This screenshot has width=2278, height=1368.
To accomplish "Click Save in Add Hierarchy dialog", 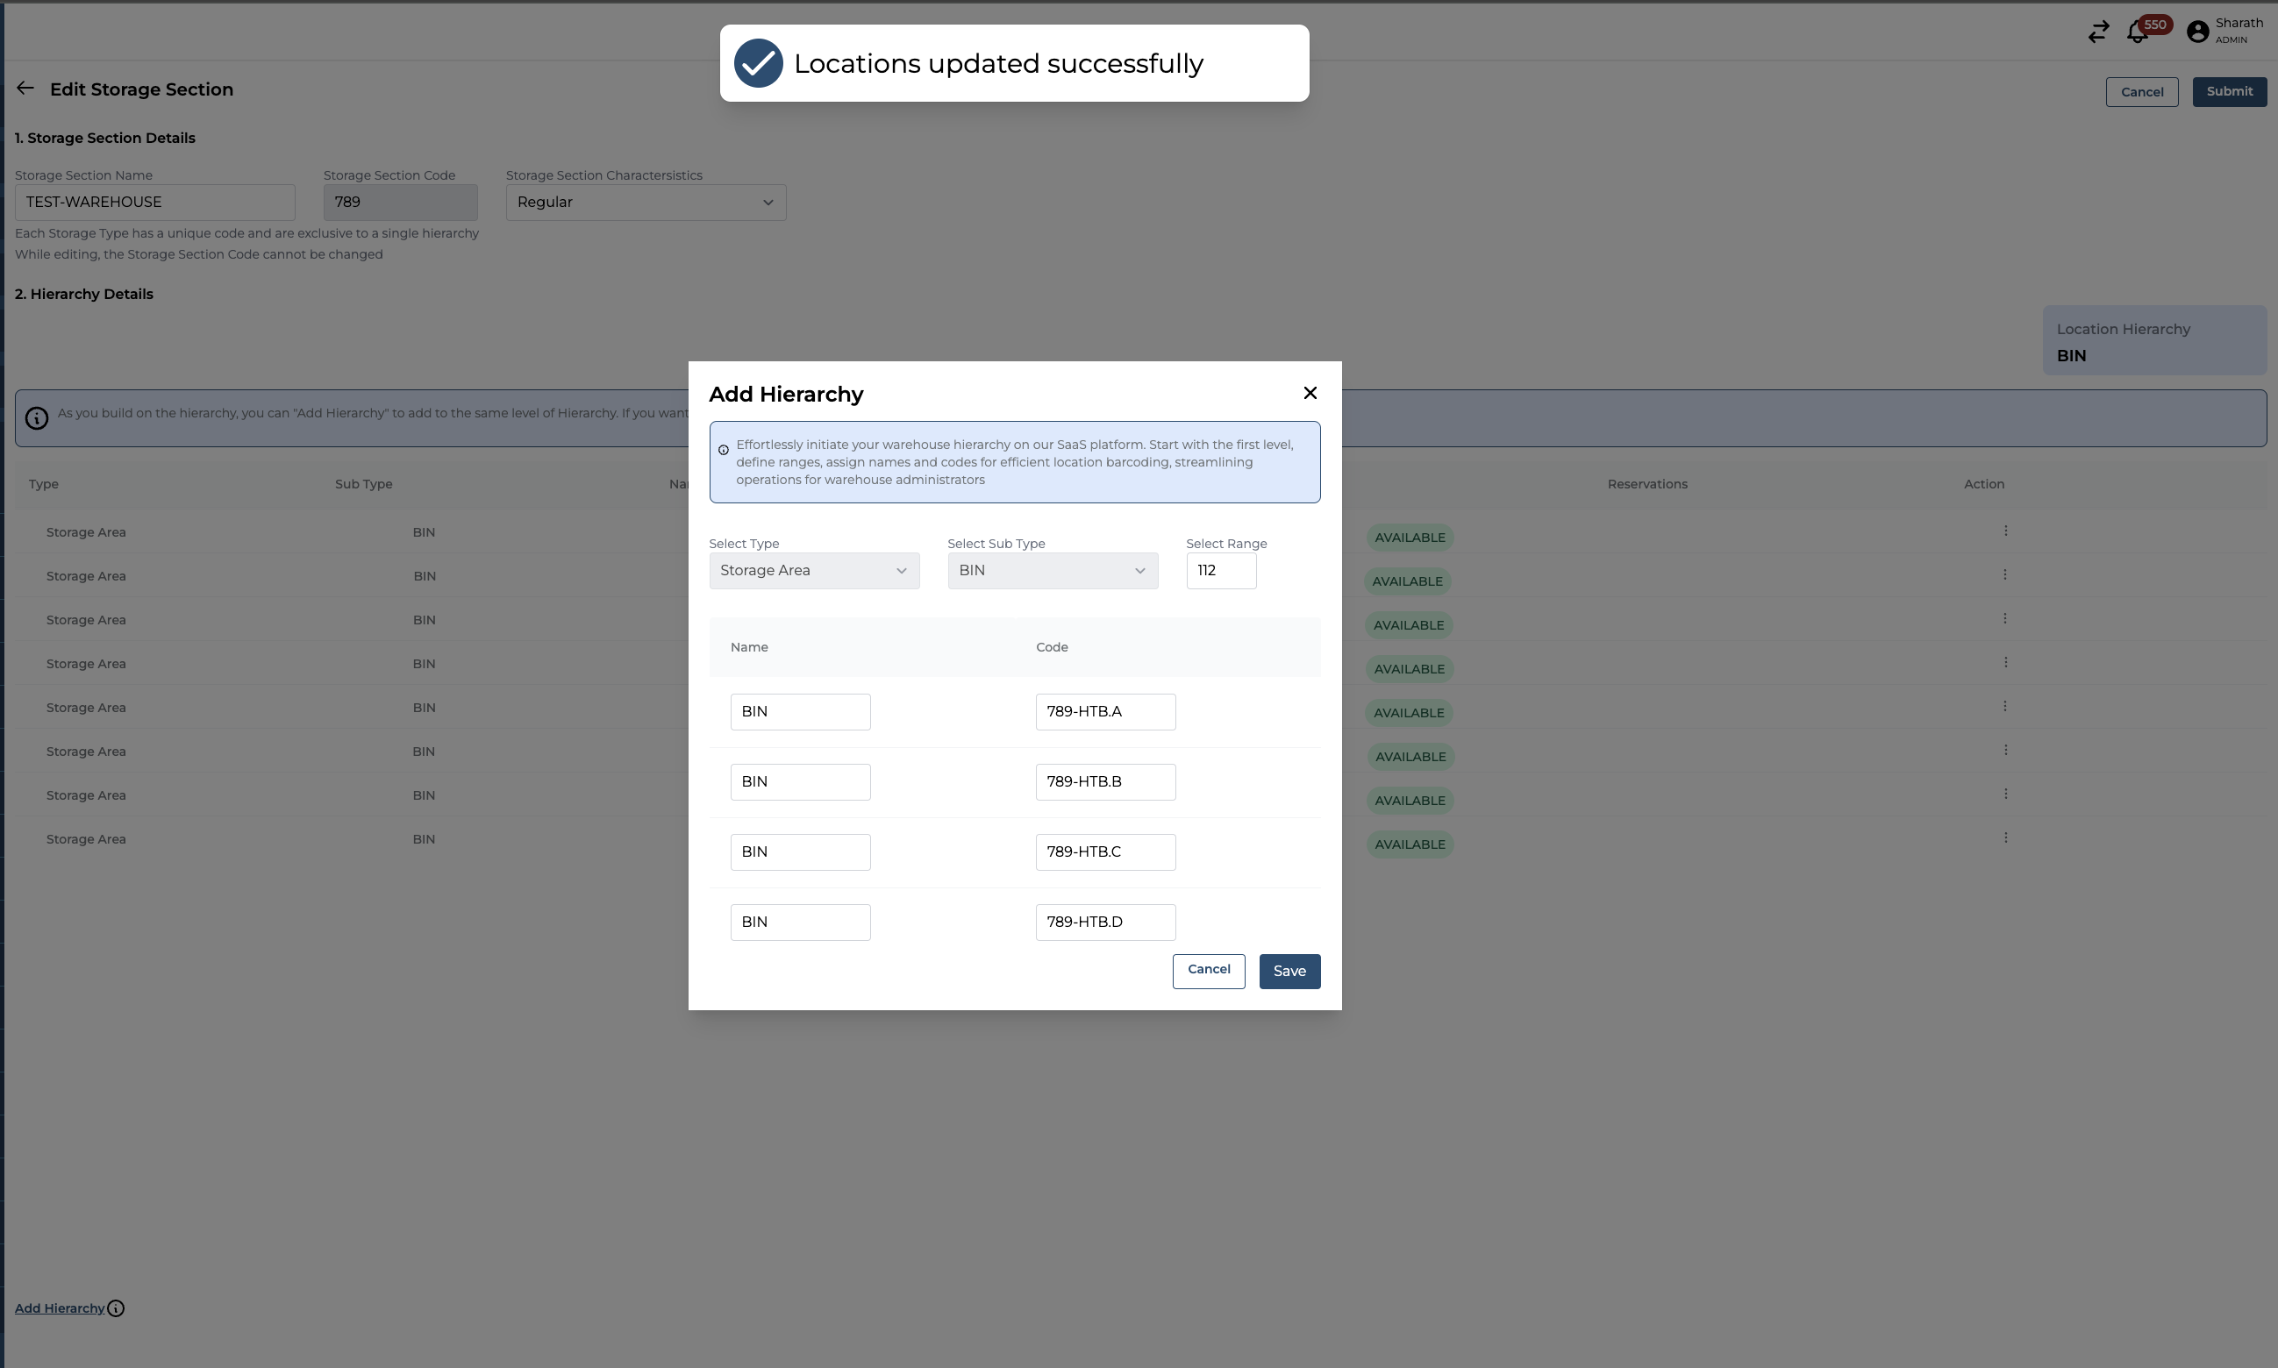I will [x=1289, y=971].
